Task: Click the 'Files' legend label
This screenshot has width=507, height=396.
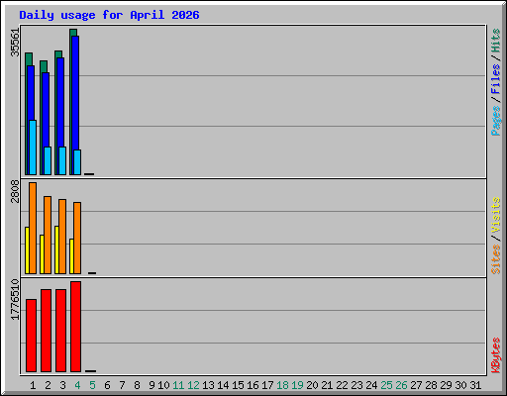Action: (495, 79)
